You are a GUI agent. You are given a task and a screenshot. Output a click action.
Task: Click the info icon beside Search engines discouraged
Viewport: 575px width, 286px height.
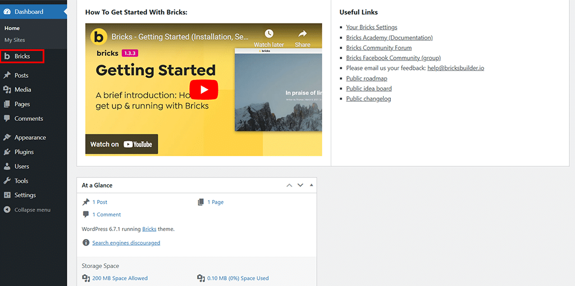pos(86,242)
